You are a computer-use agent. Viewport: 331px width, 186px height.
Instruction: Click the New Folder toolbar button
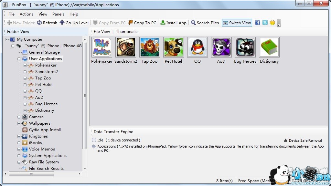[x=21, y=23]
